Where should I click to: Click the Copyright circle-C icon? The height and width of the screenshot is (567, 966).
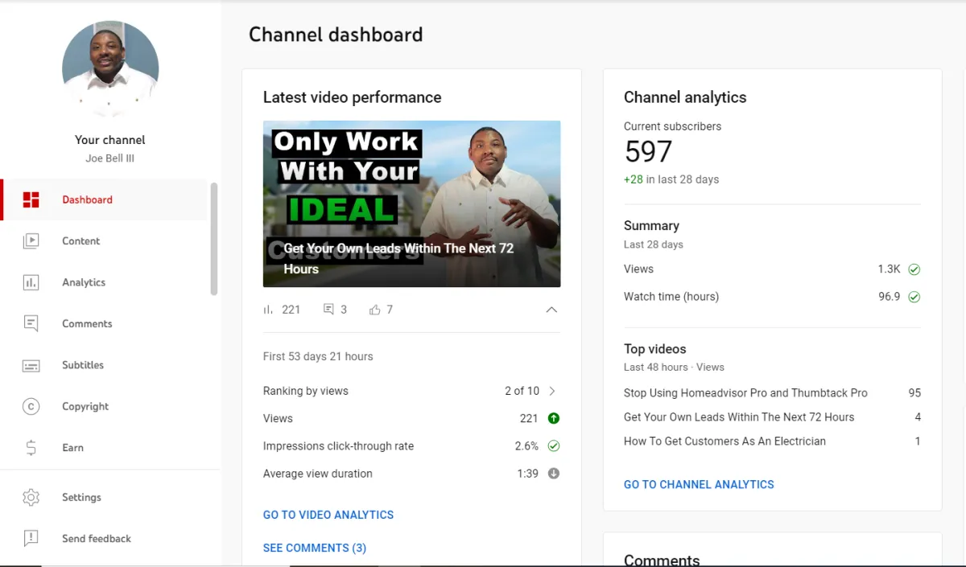pos(31,406)
